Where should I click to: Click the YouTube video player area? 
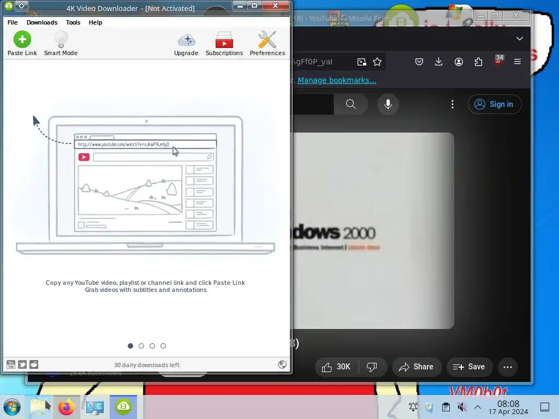373,231
